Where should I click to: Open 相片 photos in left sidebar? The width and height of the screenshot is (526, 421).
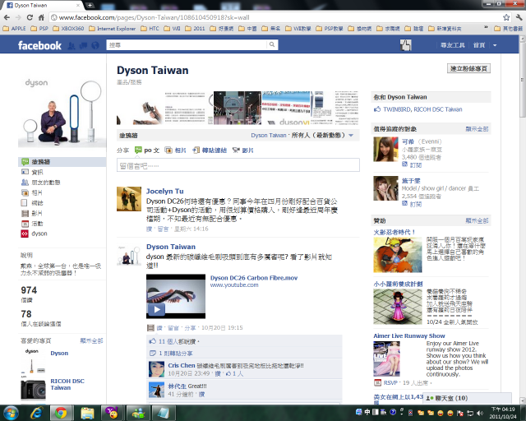pyautogui.click(x=32, y=192)
